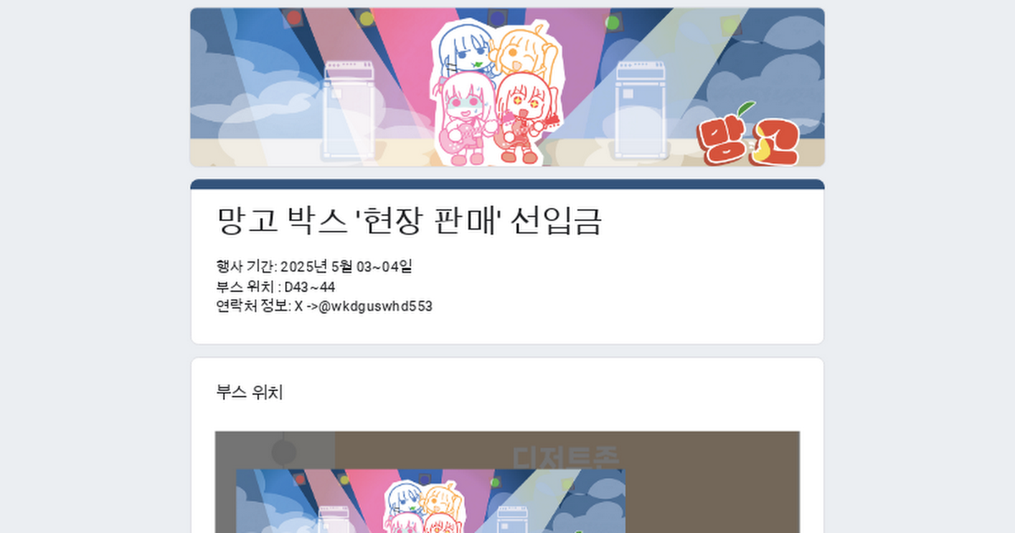Click the 부스 위치 : D43~44 description line
1015x533 pixels.
(x=276, y=287)
